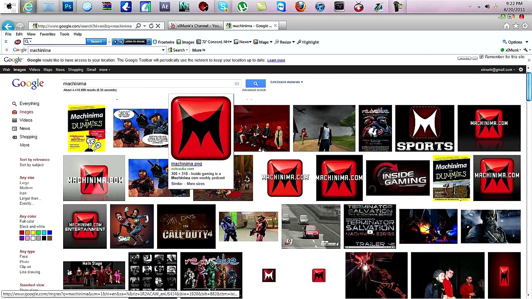Click the search-by-image camera icon
The width and height of the screenshot is (532, 299).
[237, 84]
